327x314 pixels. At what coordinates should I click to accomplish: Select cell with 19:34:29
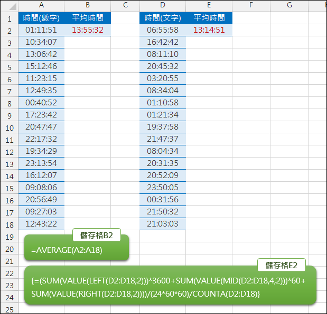tap(41, 151)
